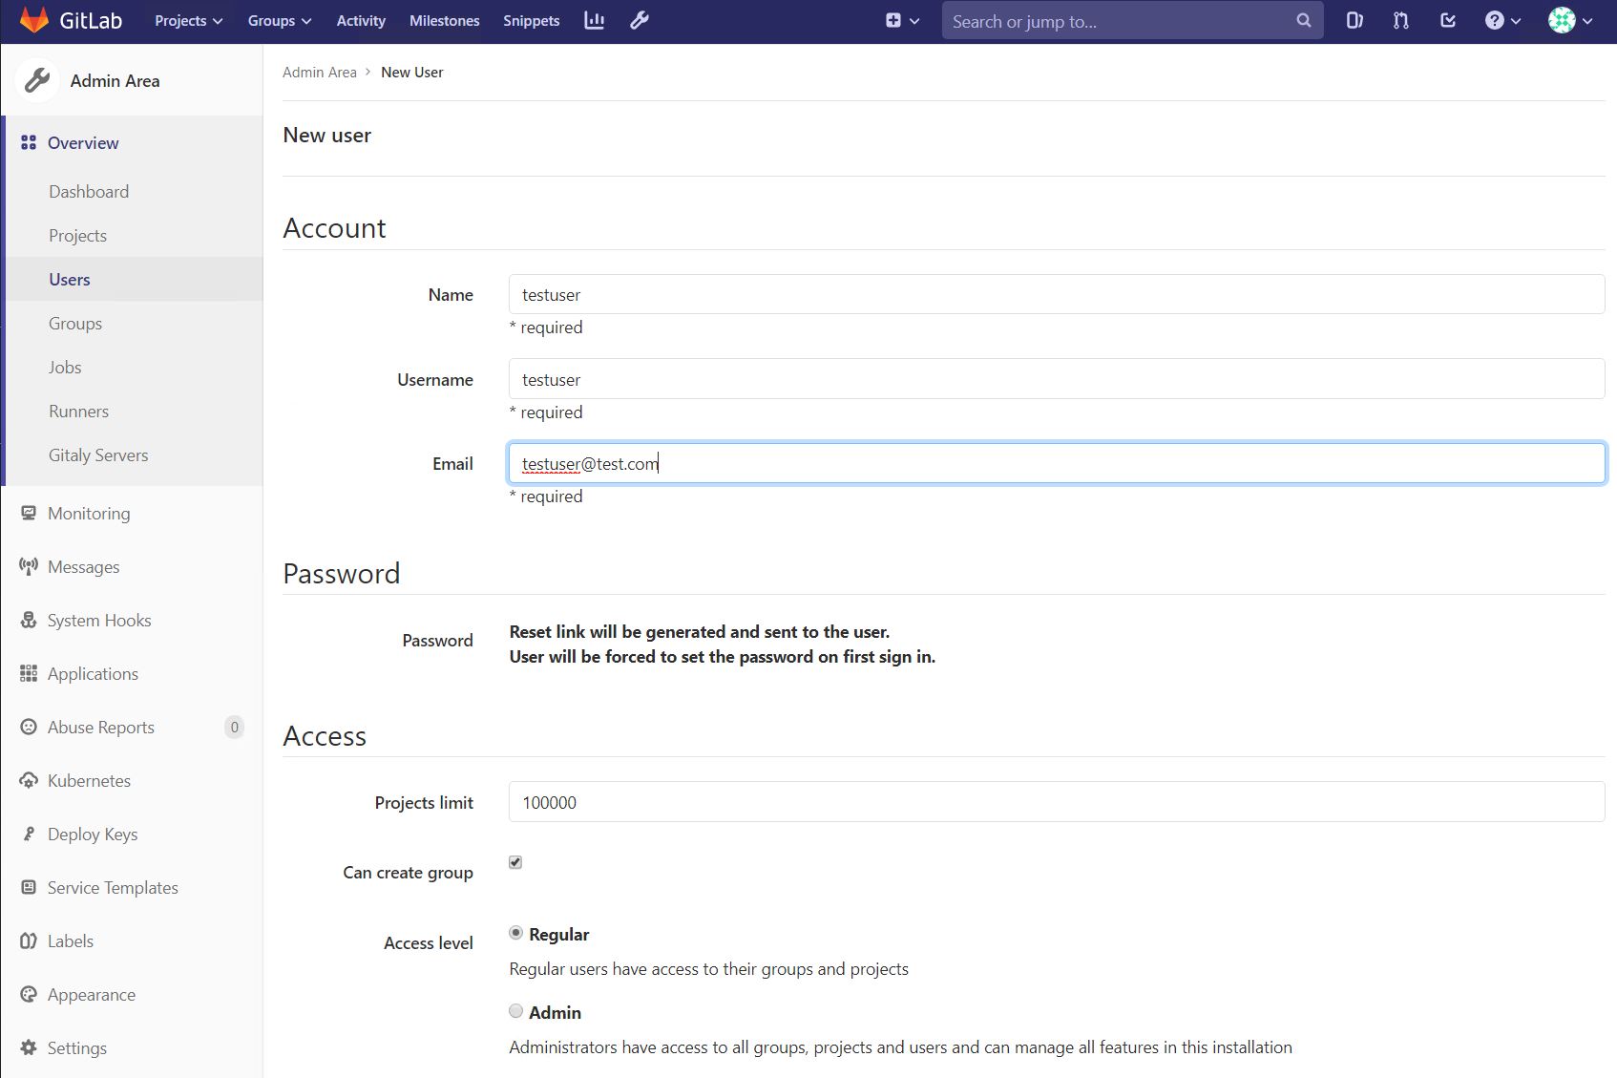Select the Regular access level
Image resolution: width=1617 pixels, height=1078 pixels.
(x=515, y=933)
